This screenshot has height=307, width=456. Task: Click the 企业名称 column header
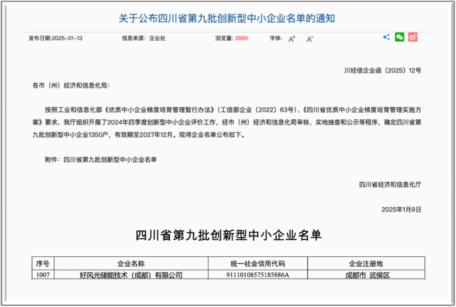tap(131, 264)
